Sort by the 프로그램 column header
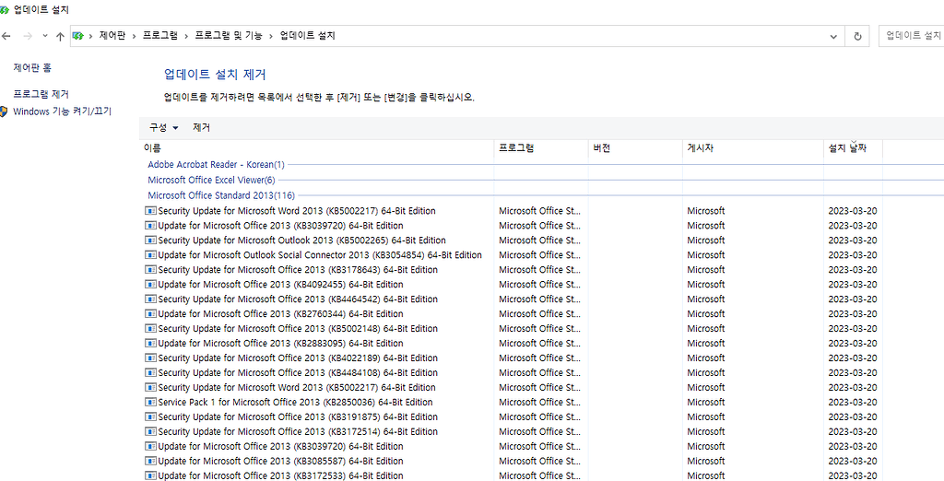 [x=541, y=148]
